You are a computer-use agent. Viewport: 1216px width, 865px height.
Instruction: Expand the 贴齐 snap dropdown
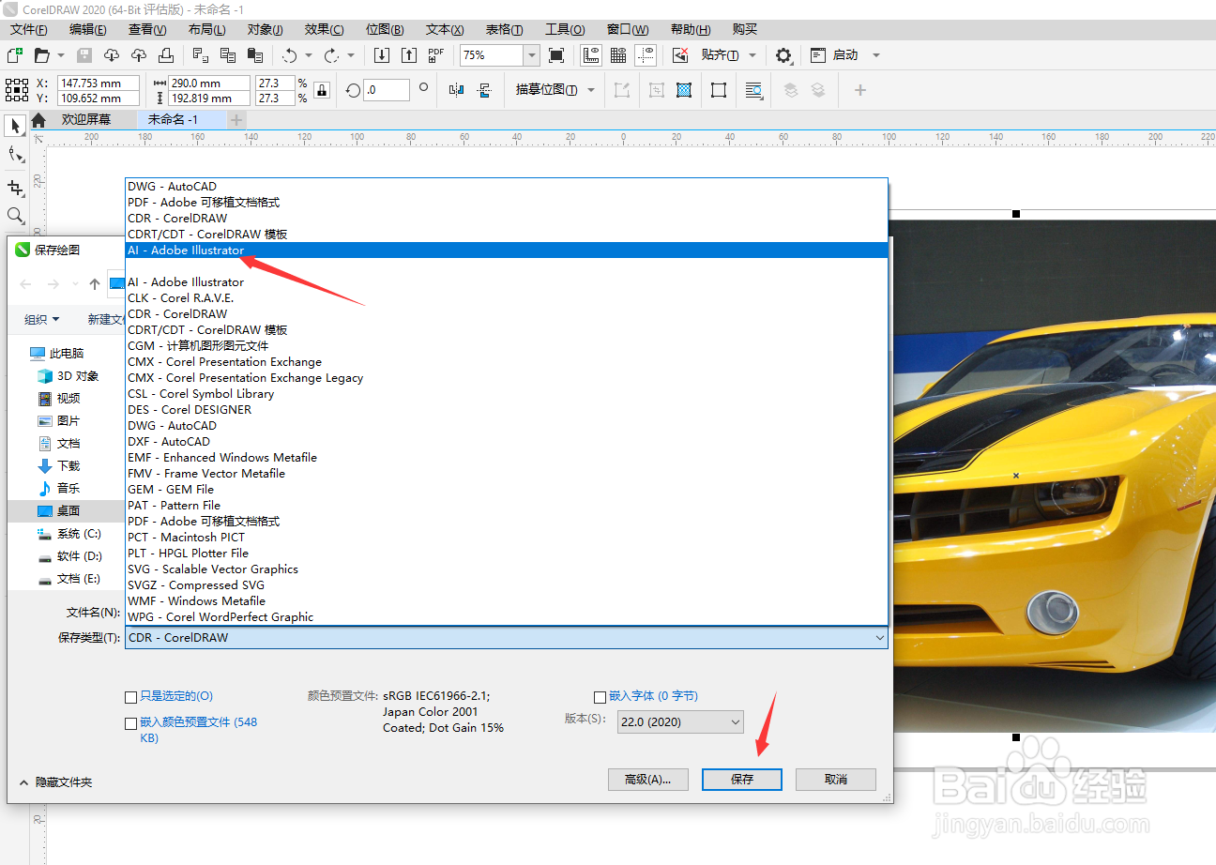click(x=752, y=55)
